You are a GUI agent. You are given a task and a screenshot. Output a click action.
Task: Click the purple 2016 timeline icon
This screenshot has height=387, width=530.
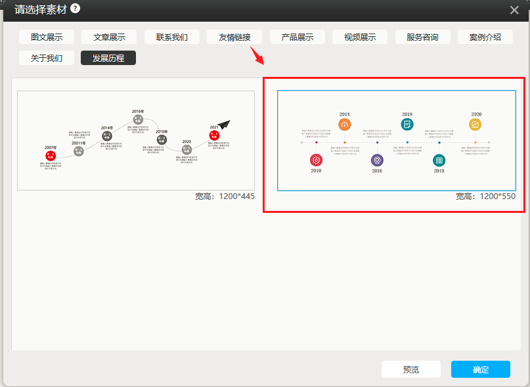(x=377, y=160)
